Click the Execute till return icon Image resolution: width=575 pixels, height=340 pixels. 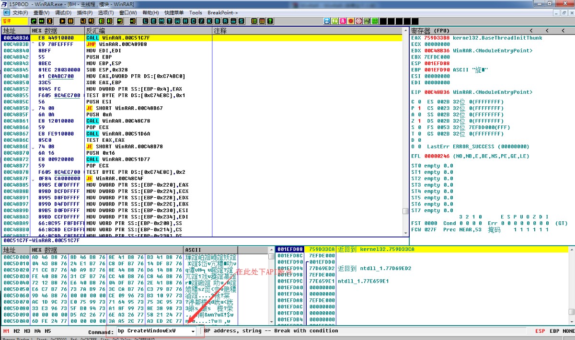click(120, 21)
